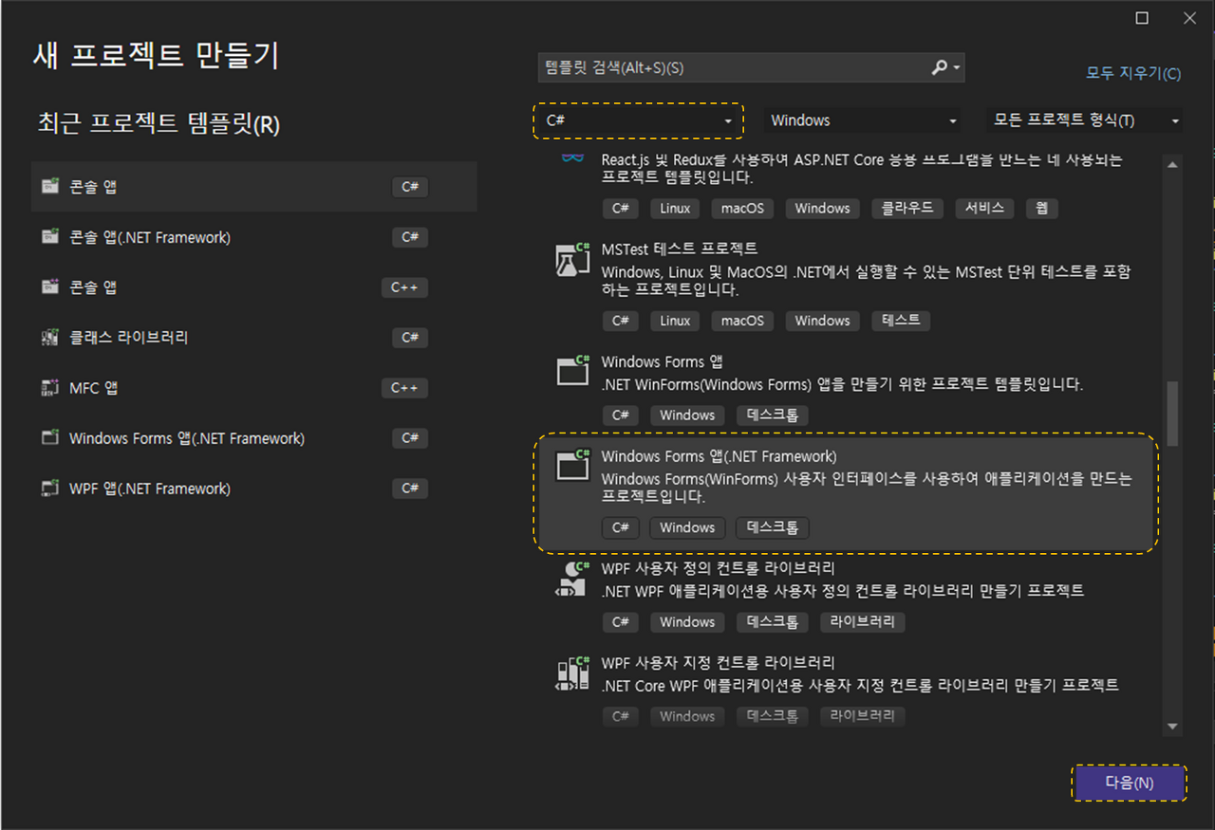1215x830 pixels.
Task: Click the scrollbar down arrow
Action: point(1172,727)
